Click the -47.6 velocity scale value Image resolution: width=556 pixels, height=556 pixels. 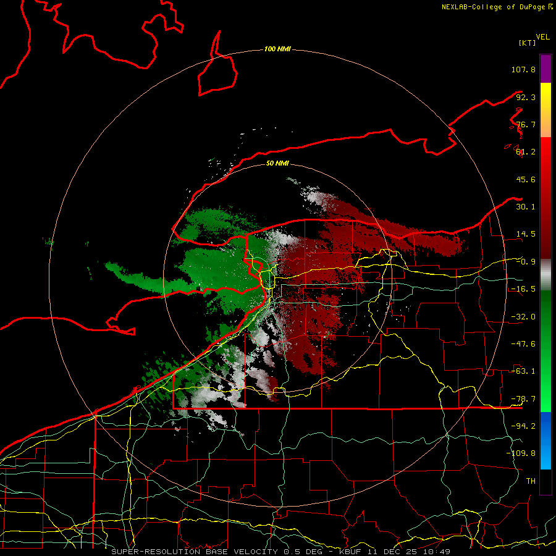click(x=523, y=344)
